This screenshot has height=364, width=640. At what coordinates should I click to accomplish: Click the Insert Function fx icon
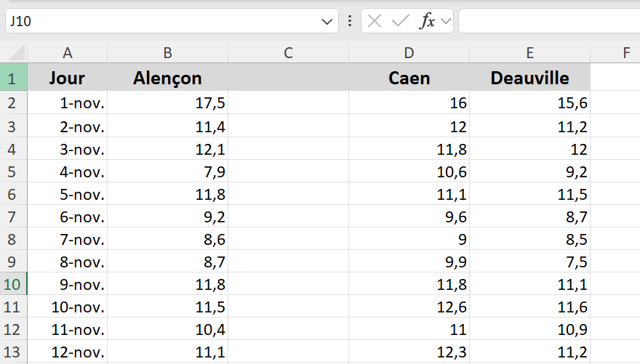click(x=428, y=21)
